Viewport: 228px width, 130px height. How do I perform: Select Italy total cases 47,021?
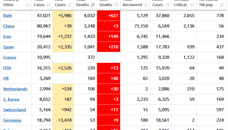point(44,15)
